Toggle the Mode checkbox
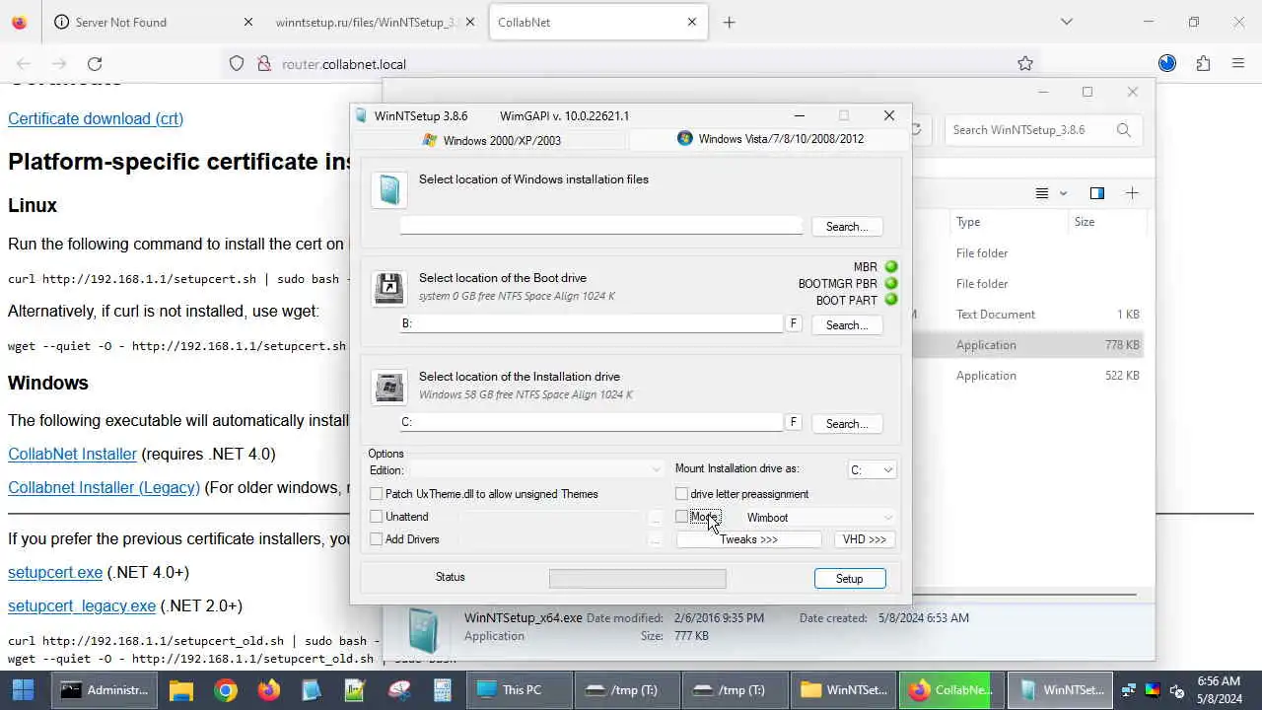1262x710 pixels. click(681, 517)
